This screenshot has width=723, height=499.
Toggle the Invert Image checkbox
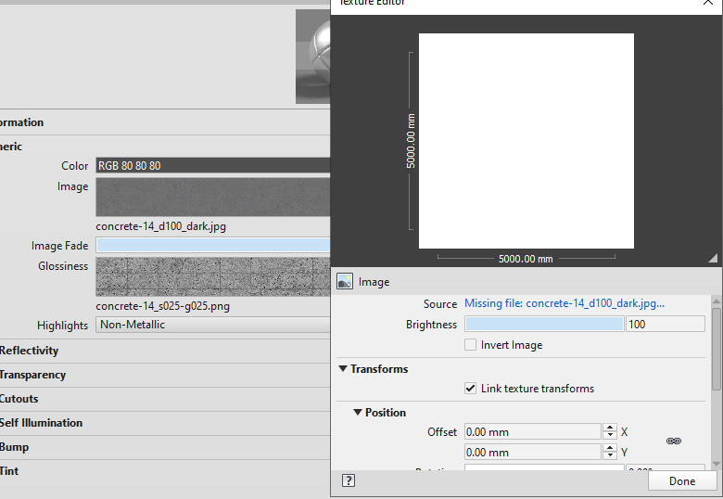(x=470, y=344)
